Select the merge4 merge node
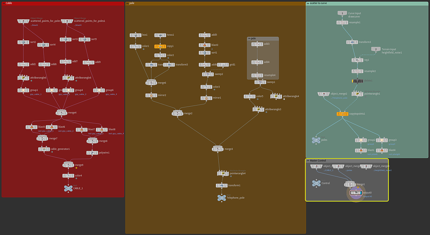 pyautogui.click(x=61, y=113)
